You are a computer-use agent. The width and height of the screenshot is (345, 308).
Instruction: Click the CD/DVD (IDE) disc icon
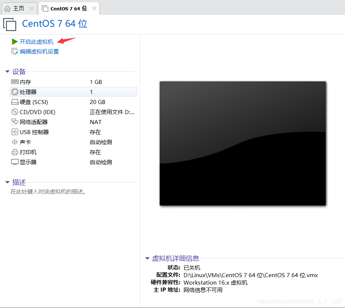15,112
